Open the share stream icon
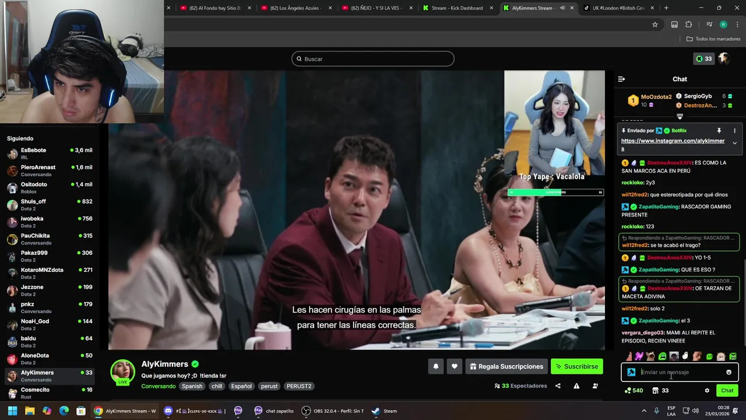 558,386
